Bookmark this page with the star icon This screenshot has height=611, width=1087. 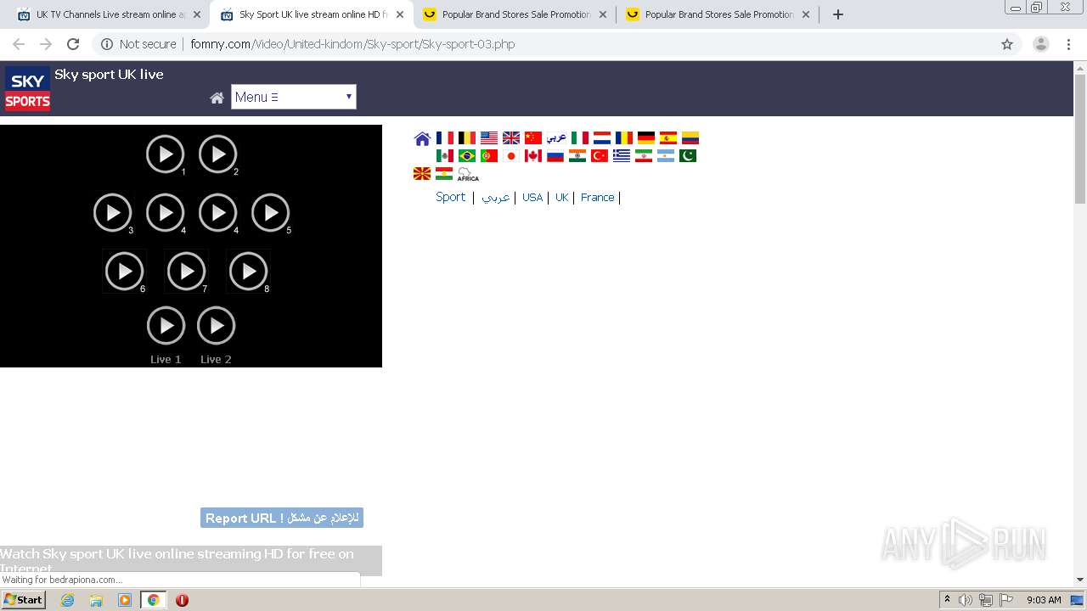click(1007, 44)
